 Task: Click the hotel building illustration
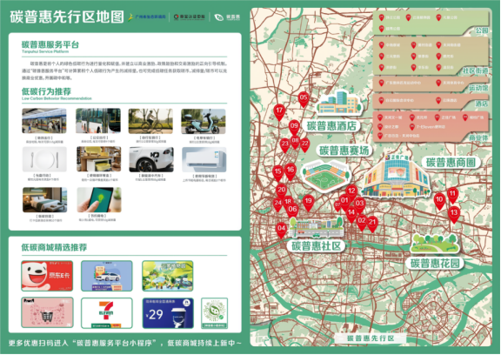point(339,103)
